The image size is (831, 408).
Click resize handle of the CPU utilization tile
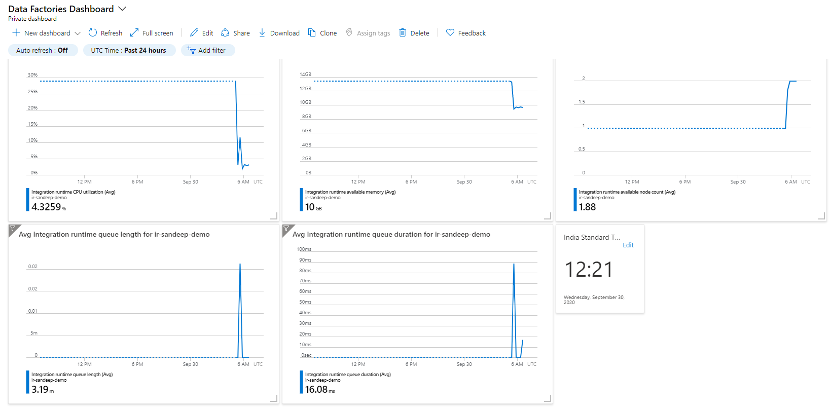coord(274,216)
